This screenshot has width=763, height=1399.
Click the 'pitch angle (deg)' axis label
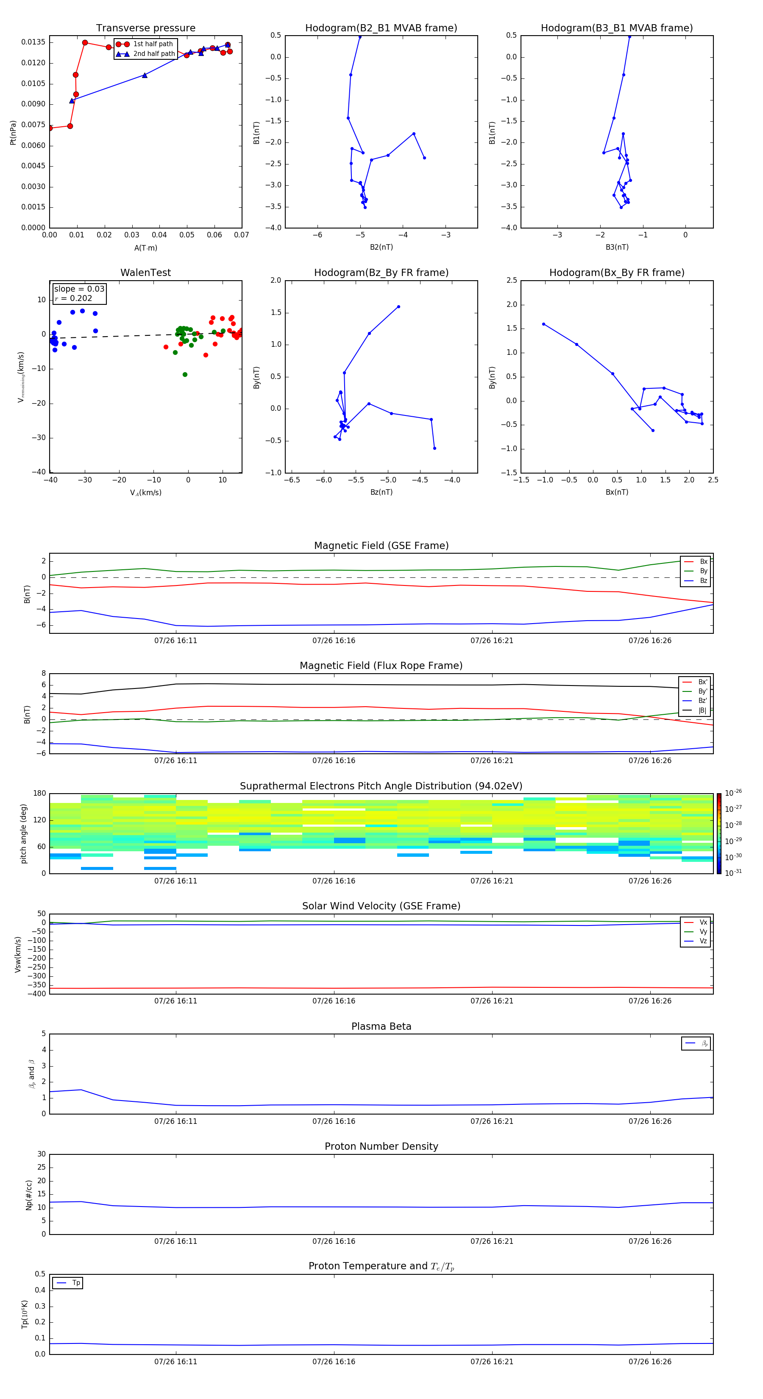23,833
